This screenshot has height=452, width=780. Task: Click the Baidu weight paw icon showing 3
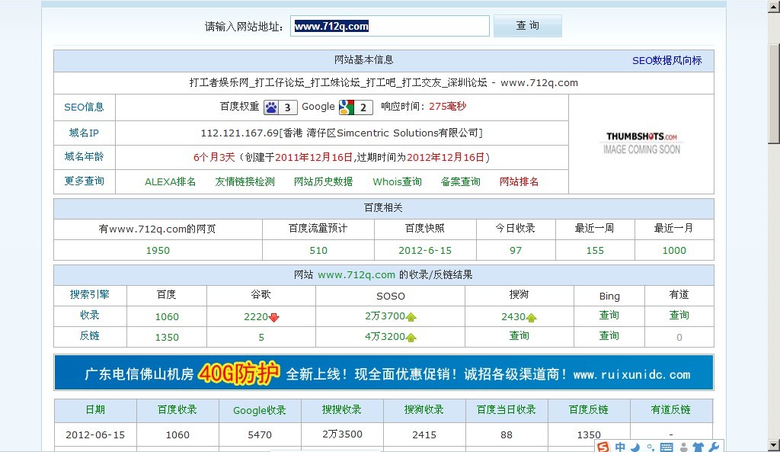[x=270, y=107]
